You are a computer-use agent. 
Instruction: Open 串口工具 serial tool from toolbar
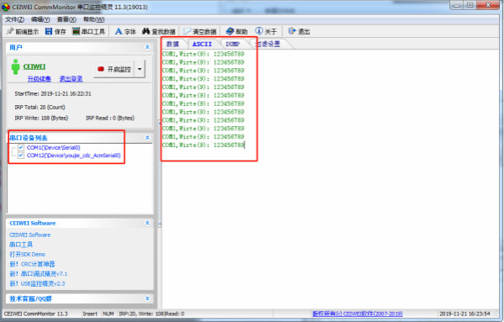point(88,31)
